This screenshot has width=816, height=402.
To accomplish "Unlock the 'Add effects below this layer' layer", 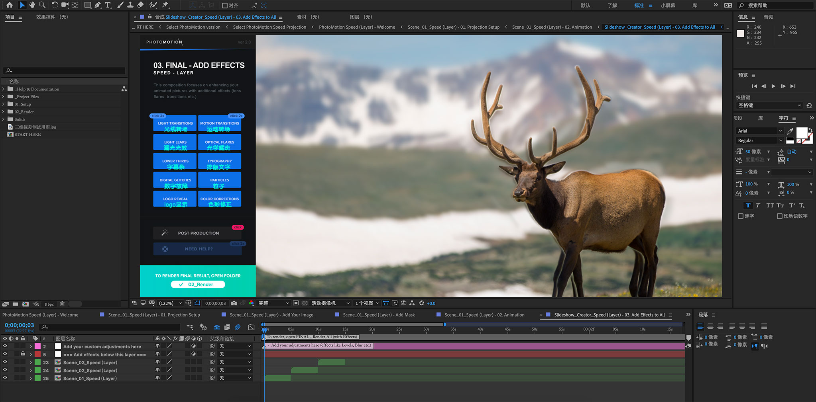I will pyautogui.click(x=23, y=354).
